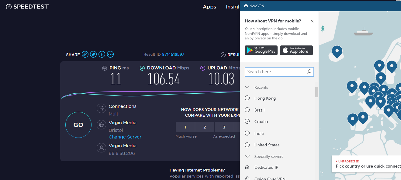Click the search magnifier in NordVPN
The height and width of the screenshot is (180, 401).
(309, 72)
